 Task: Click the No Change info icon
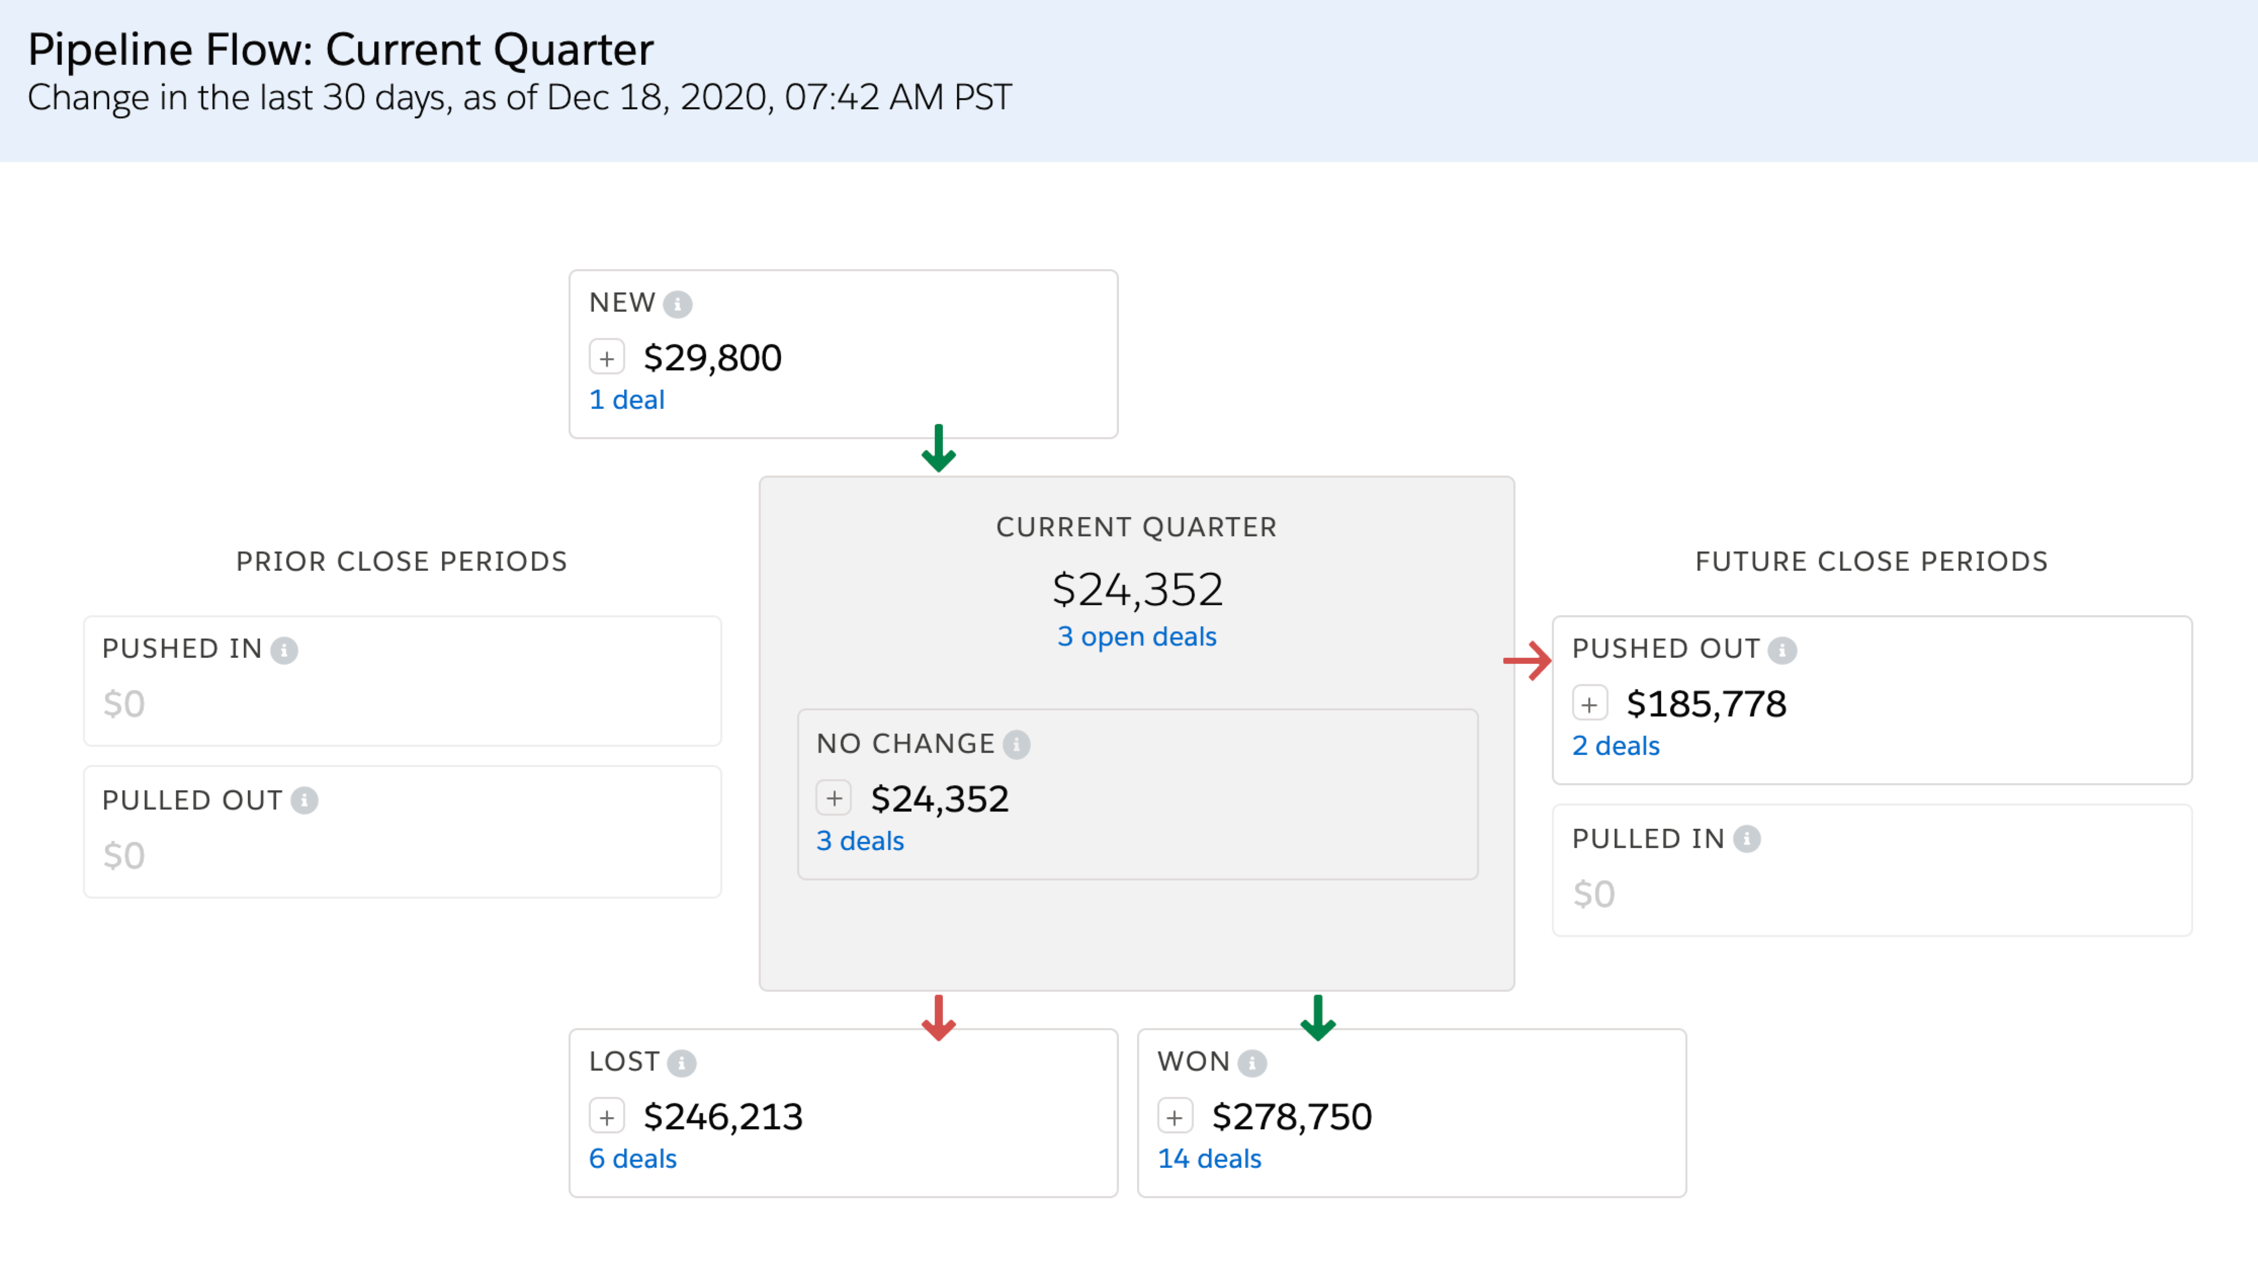point(1016,745)
